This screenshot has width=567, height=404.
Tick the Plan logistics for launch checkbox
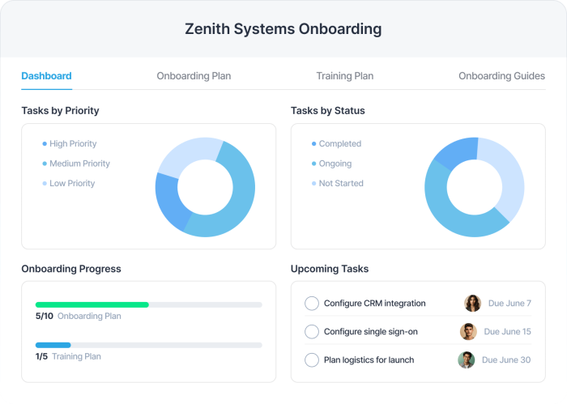[312, 360]
